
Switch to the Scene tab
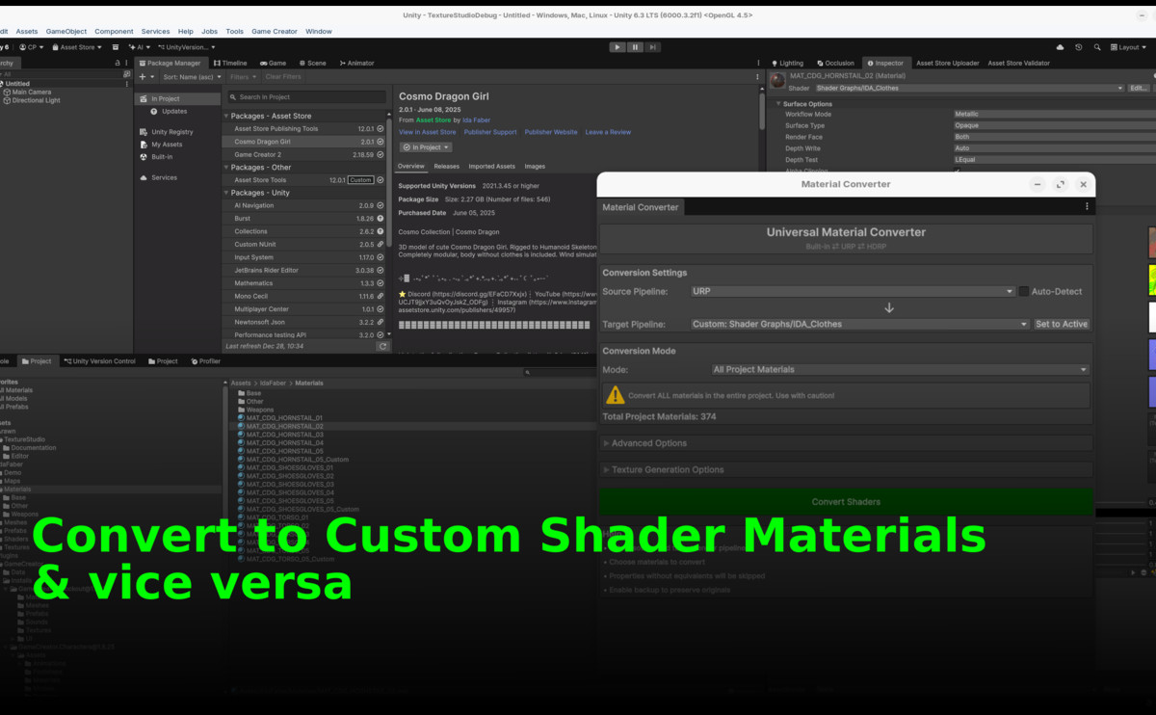(x=311, y=63)
